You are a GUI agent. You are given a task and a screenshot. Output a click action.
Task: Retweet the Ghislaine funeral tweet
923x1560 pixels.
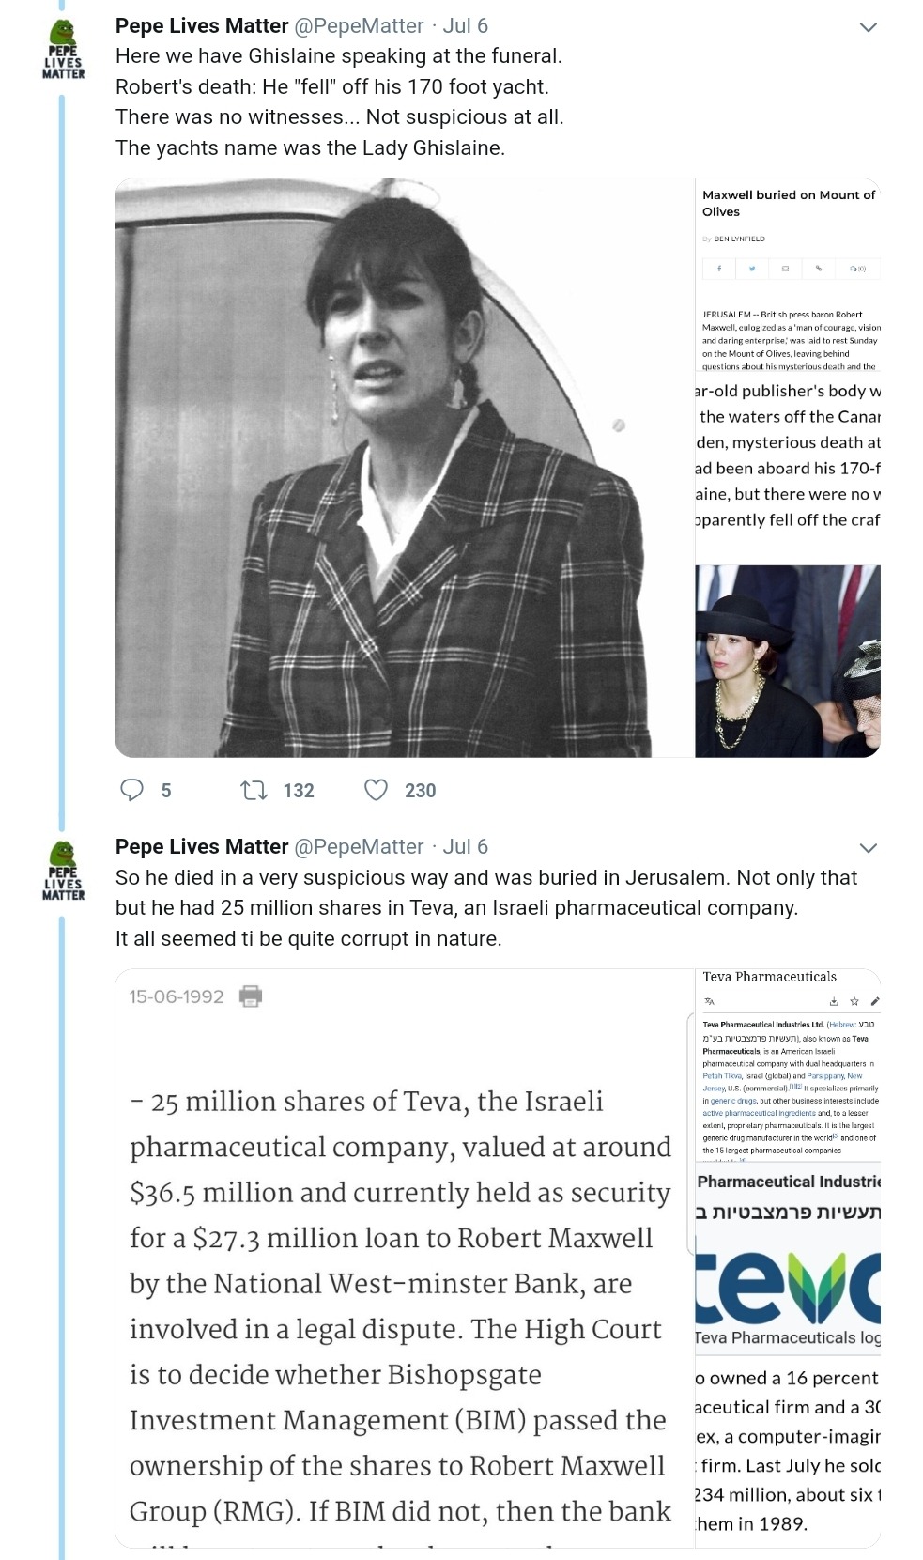[x=254, y=790]
